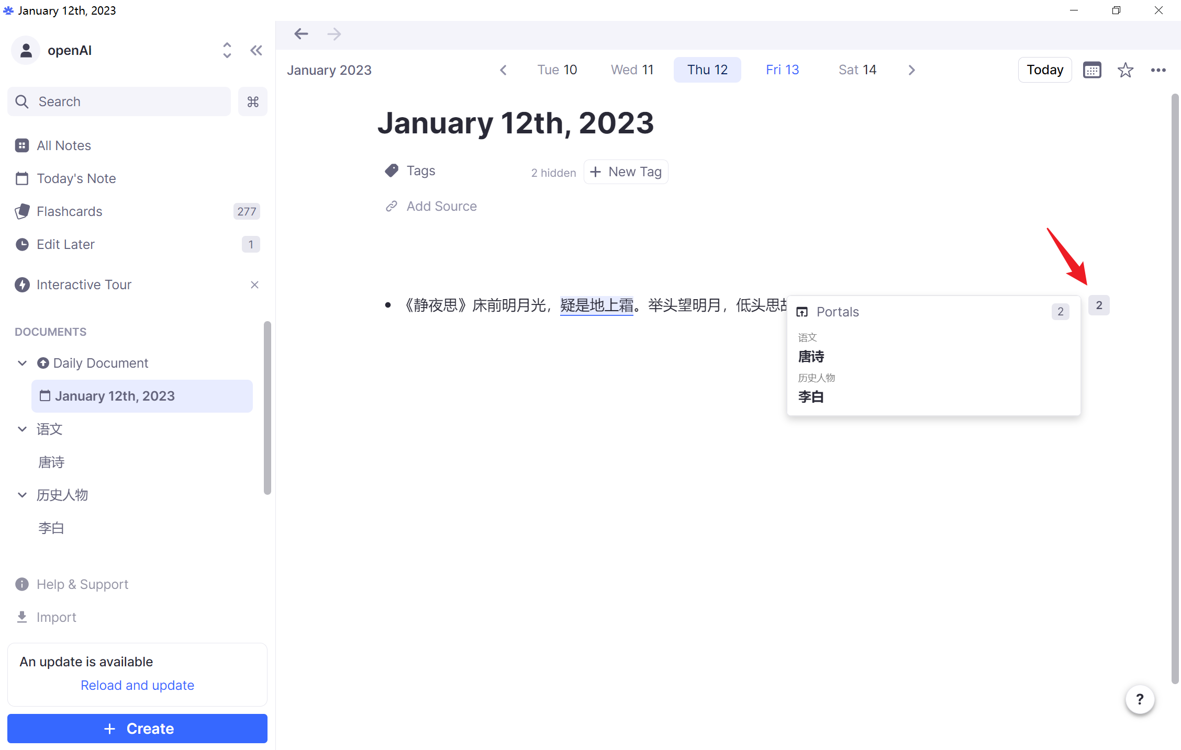The width and height of the screenshot is (1181, 750).
Task: Collapse the left sidebar
Action: (256, 50)
